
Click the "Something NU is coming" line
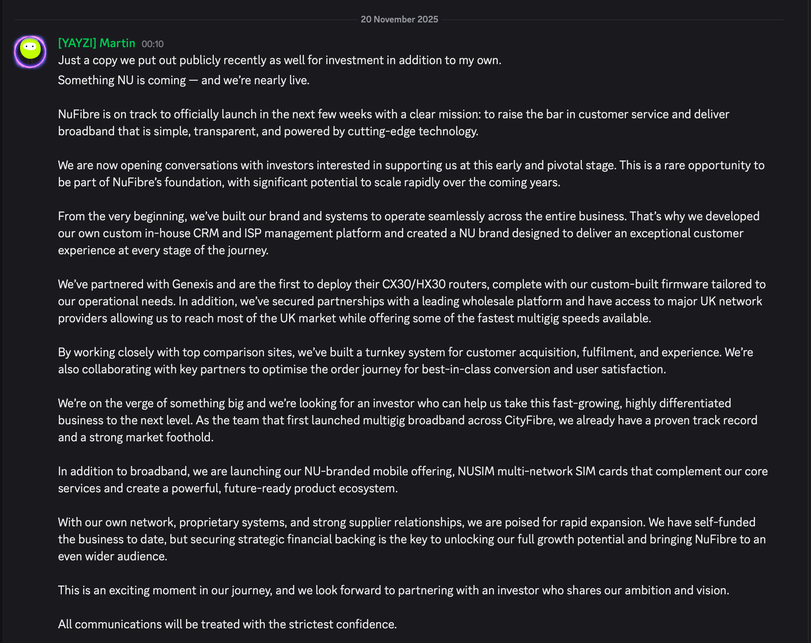(x=183, y=80)
